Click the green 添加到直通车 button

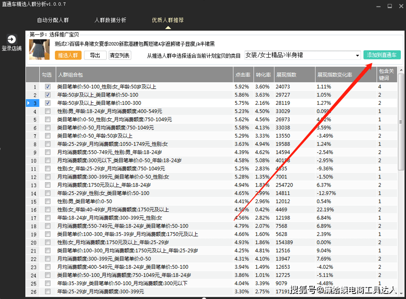(382, 55)
